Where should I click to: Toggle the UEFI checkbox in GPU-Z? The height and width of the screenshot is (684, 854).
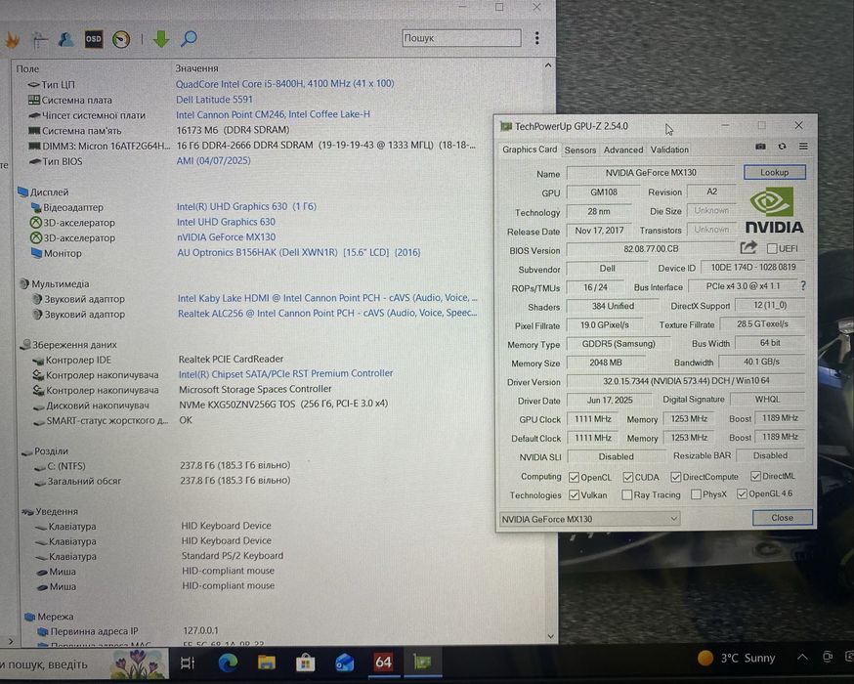(x=772, y=248)
